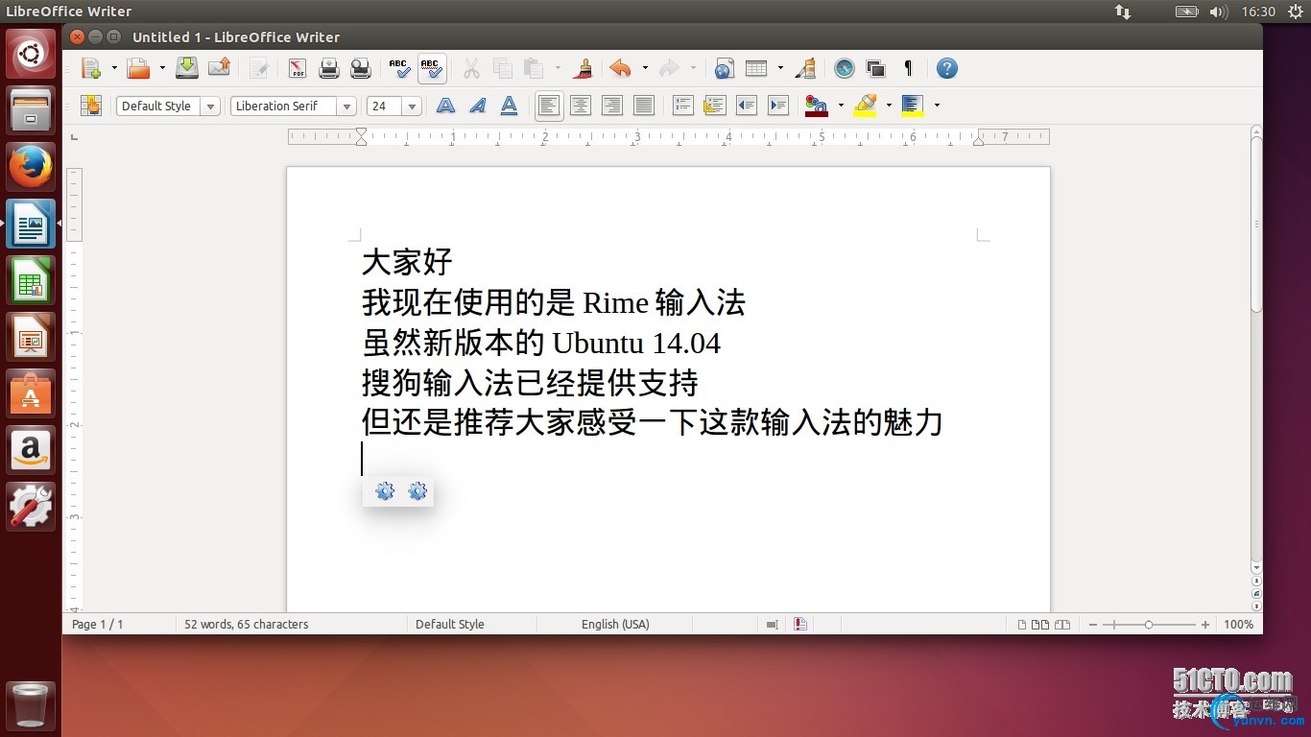The image size is (1311, 737).
Task: Send document as e-mail icon
Action: [x=219, y=68]
